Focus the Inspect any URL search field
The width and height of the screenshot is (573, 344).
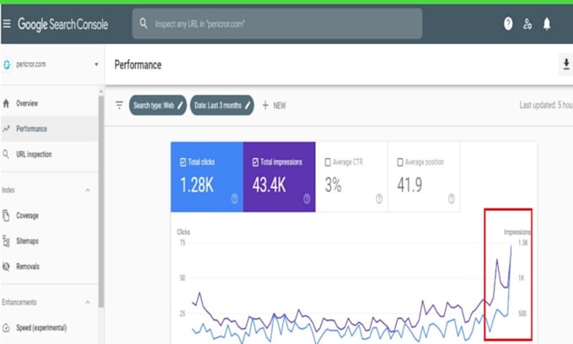pyautogui.click(x=277, y=24)
